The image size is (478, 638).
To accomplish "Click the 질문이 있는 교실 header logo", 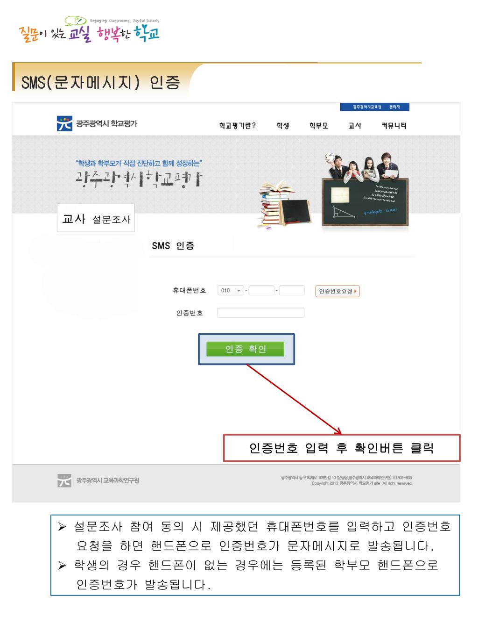I will (x=89, y=29).
